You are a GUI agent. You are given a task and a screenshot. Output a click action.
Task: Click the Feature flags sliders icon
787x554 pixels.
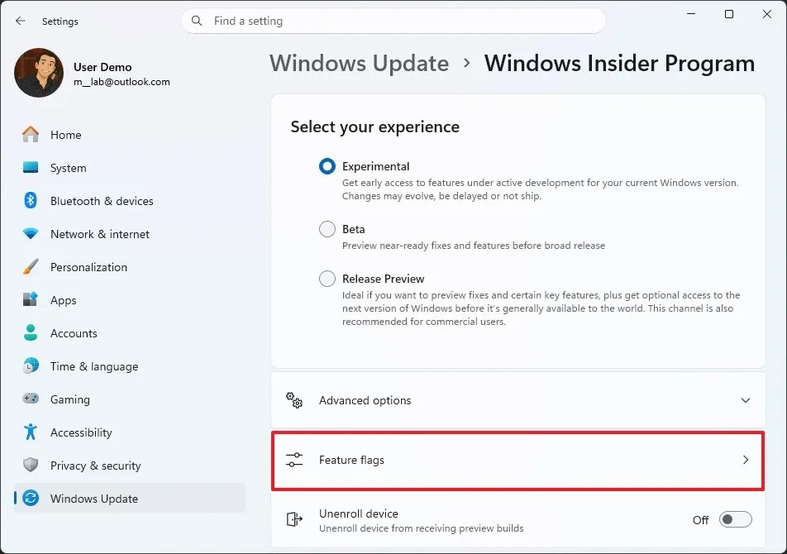(x=294, y=460)
